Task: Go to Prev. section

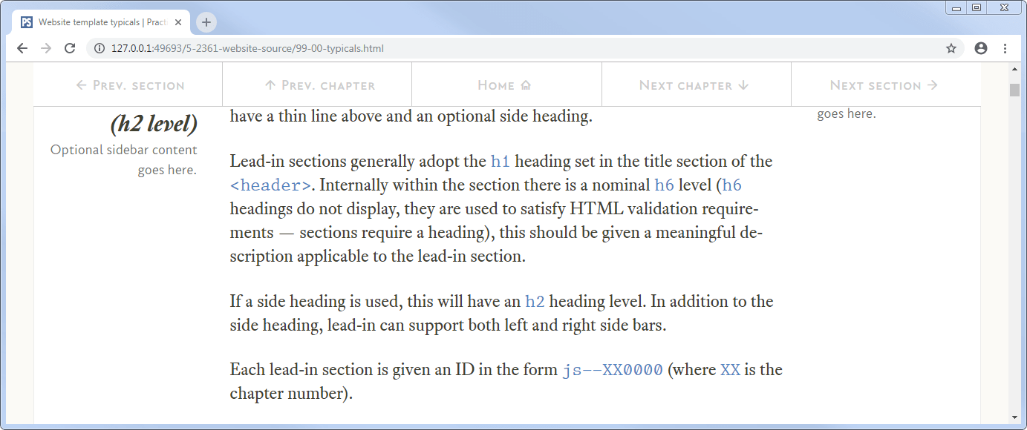Action: pyautogui.click(x=128, y=85)
